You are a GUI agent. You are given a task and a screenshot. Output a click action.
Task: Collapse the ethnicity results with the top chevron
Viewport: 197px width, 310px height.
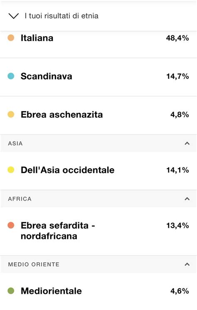pos(14,16)
